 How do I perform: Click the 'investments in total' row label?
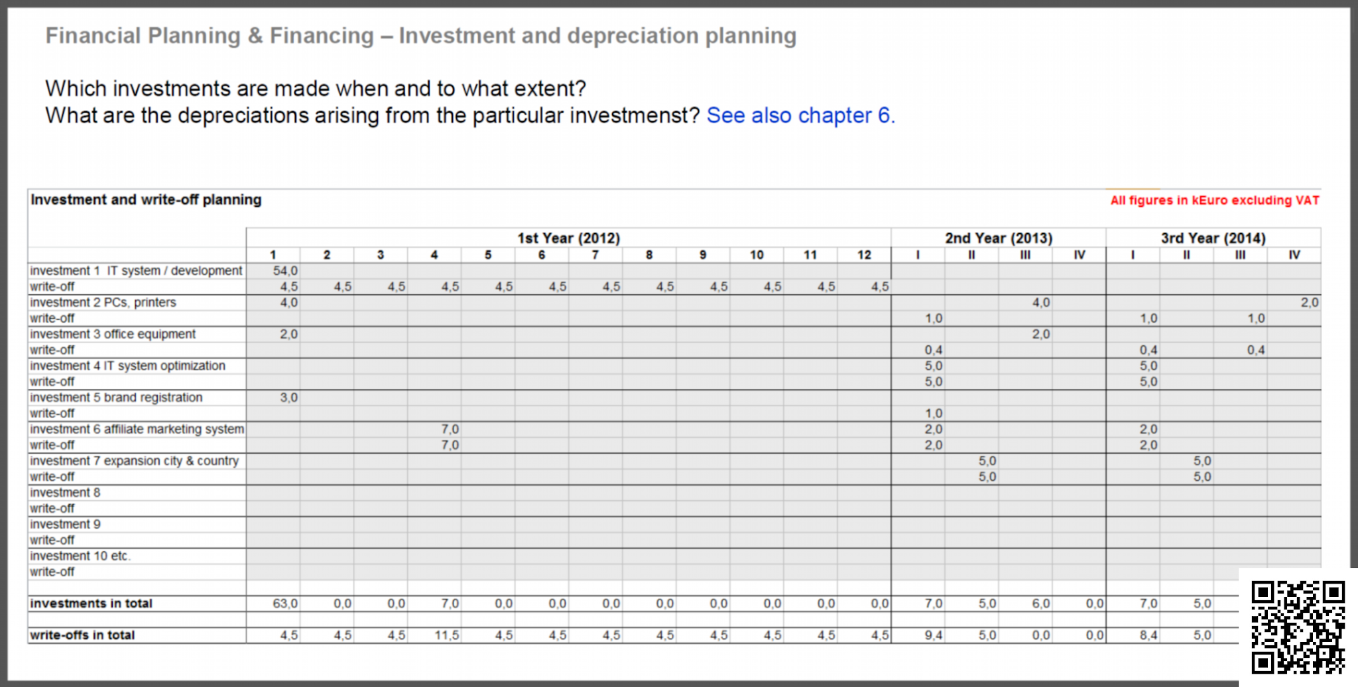[x=91, y=604]
